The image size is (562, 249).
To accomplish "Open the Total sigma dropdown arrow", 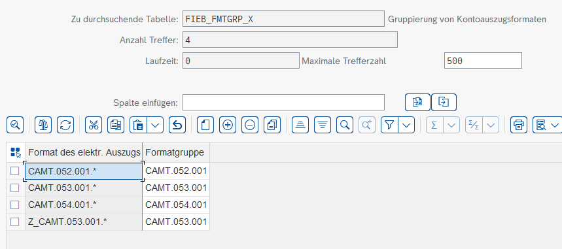I will tap(451, 125).
